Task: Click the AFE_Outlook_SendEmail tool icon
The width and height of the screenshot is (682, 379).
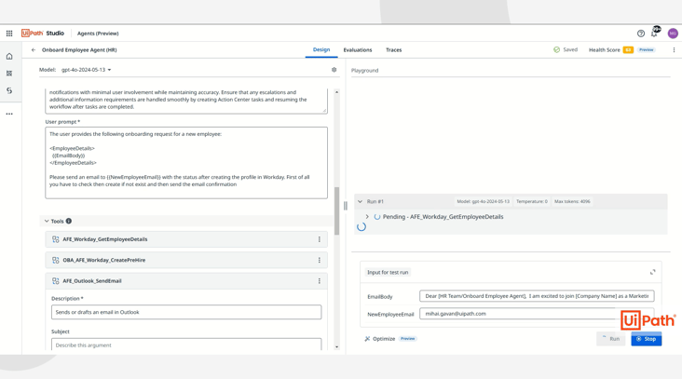Action: coord(56,281)
